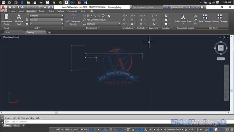Toggle grid display in status bar
This screenshot has height=132, width=234.
91,129
